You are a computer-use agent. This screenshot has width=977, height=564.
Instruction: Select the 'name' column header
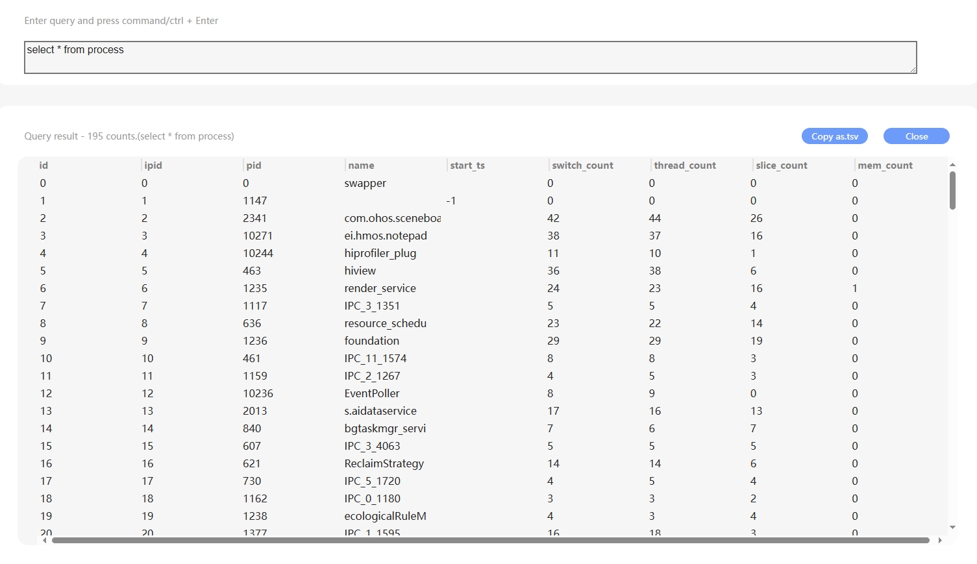361,166
